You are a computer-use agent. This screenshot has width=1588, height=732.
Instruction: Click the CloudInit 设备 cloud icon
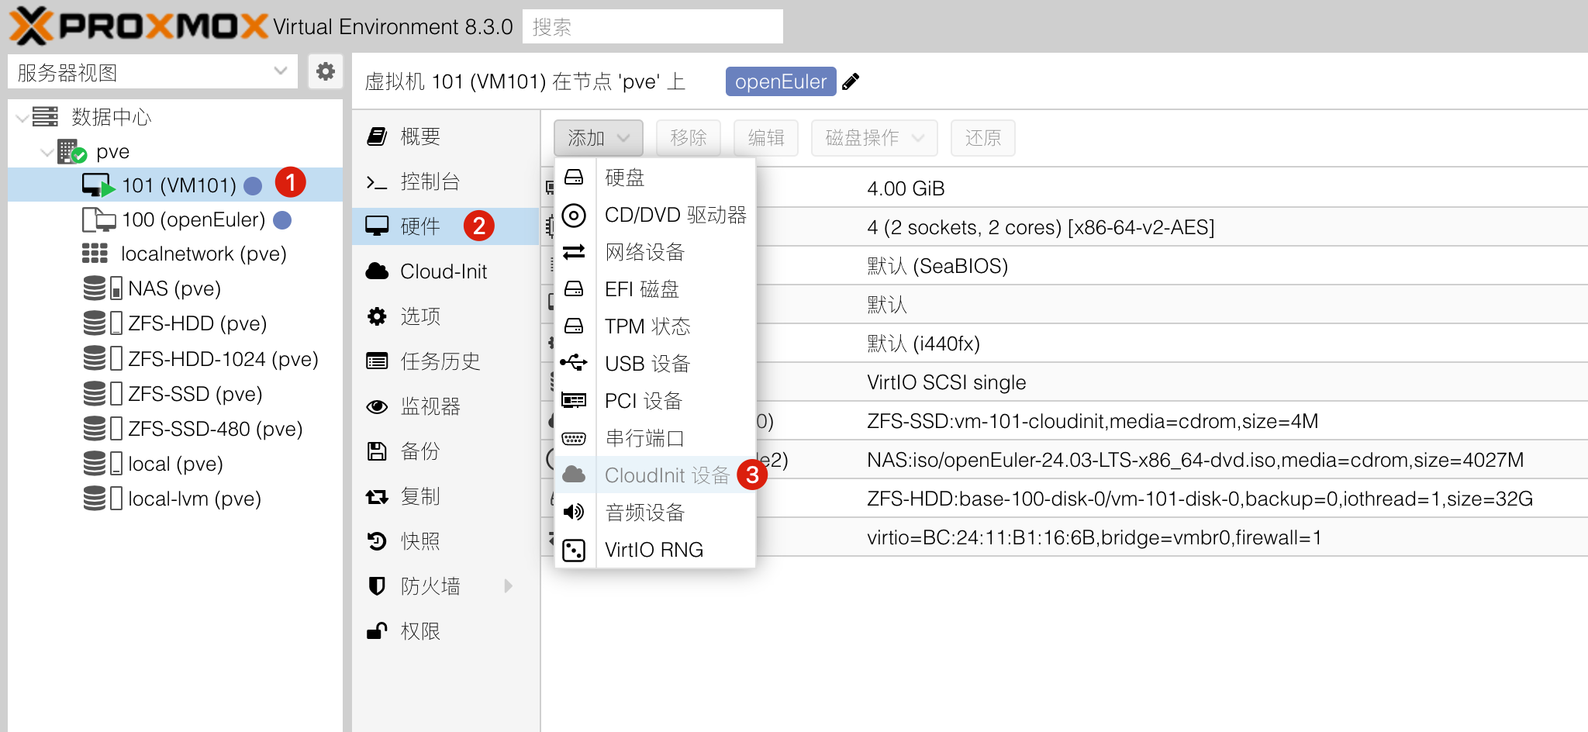tap(574, 475)
